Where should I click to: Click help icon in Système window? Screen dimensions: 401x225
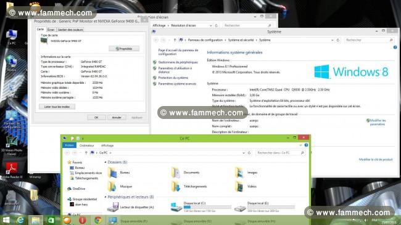(395, 47)
